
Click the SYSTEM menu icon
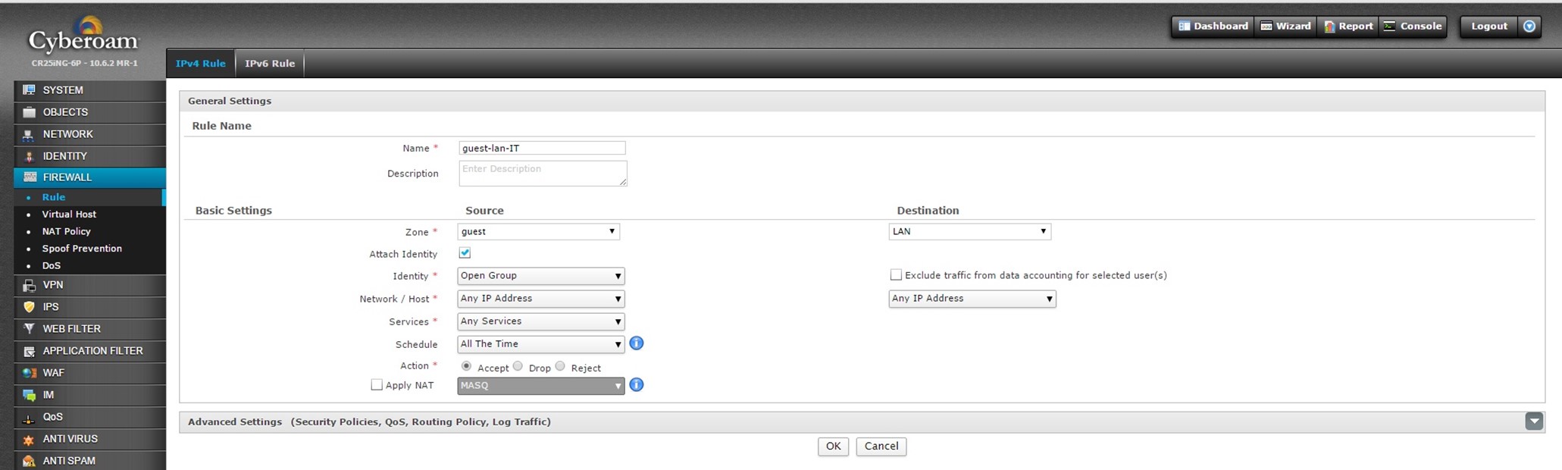tap(30, 89)
